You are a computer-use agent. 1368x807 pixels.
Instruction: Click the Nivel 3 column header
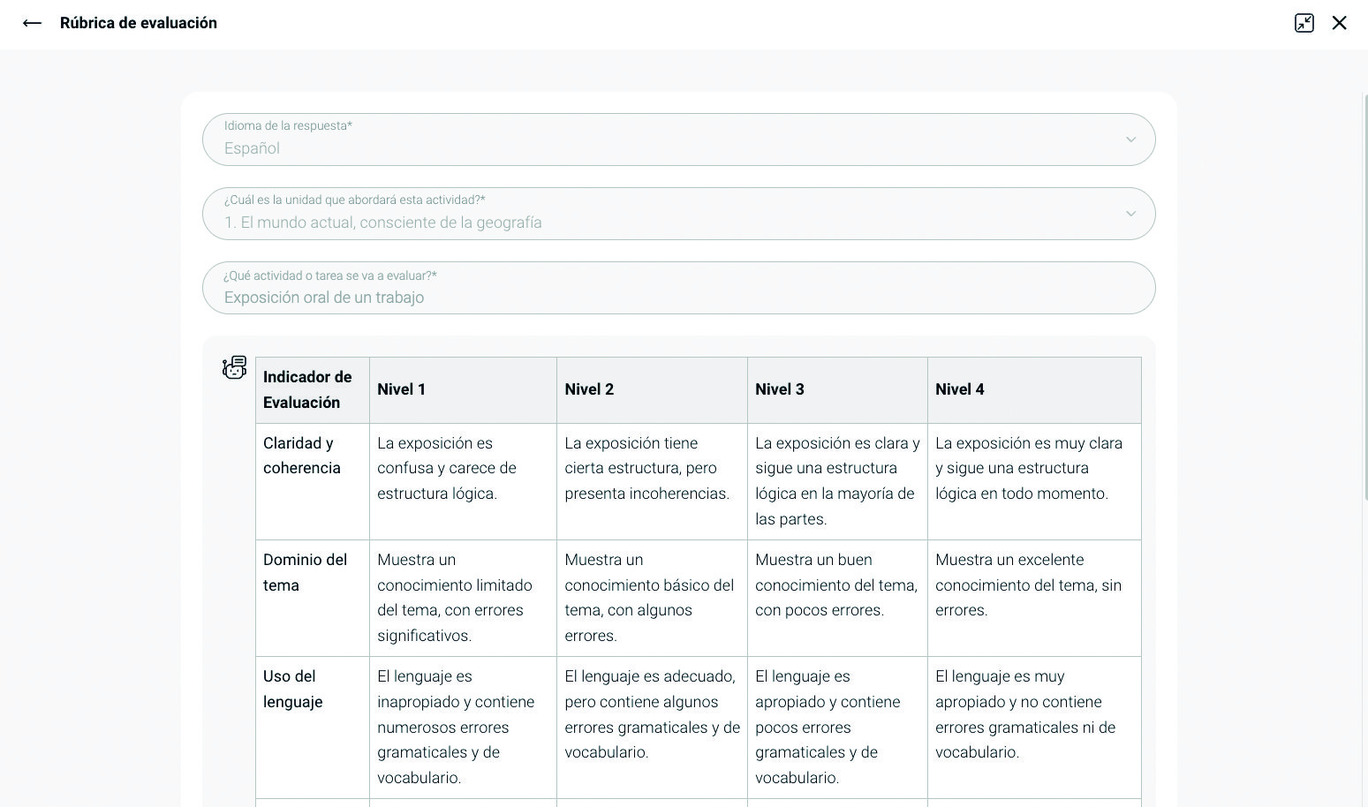coord(780,389)
